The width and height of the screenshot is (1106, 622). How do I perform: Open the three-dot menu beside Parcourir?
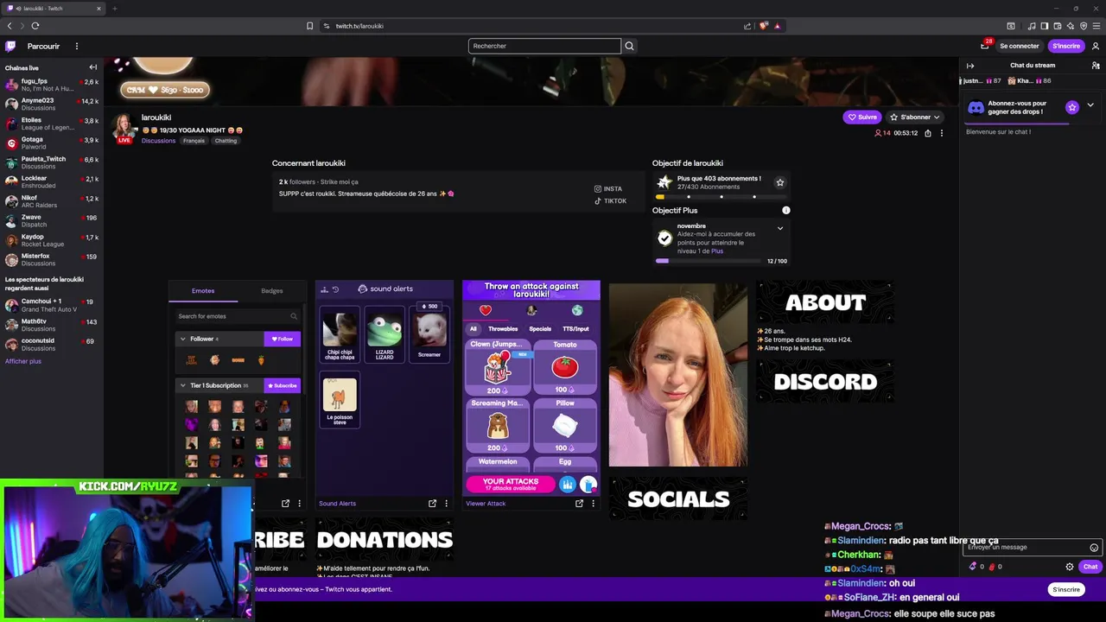click(x=76, y=46)
